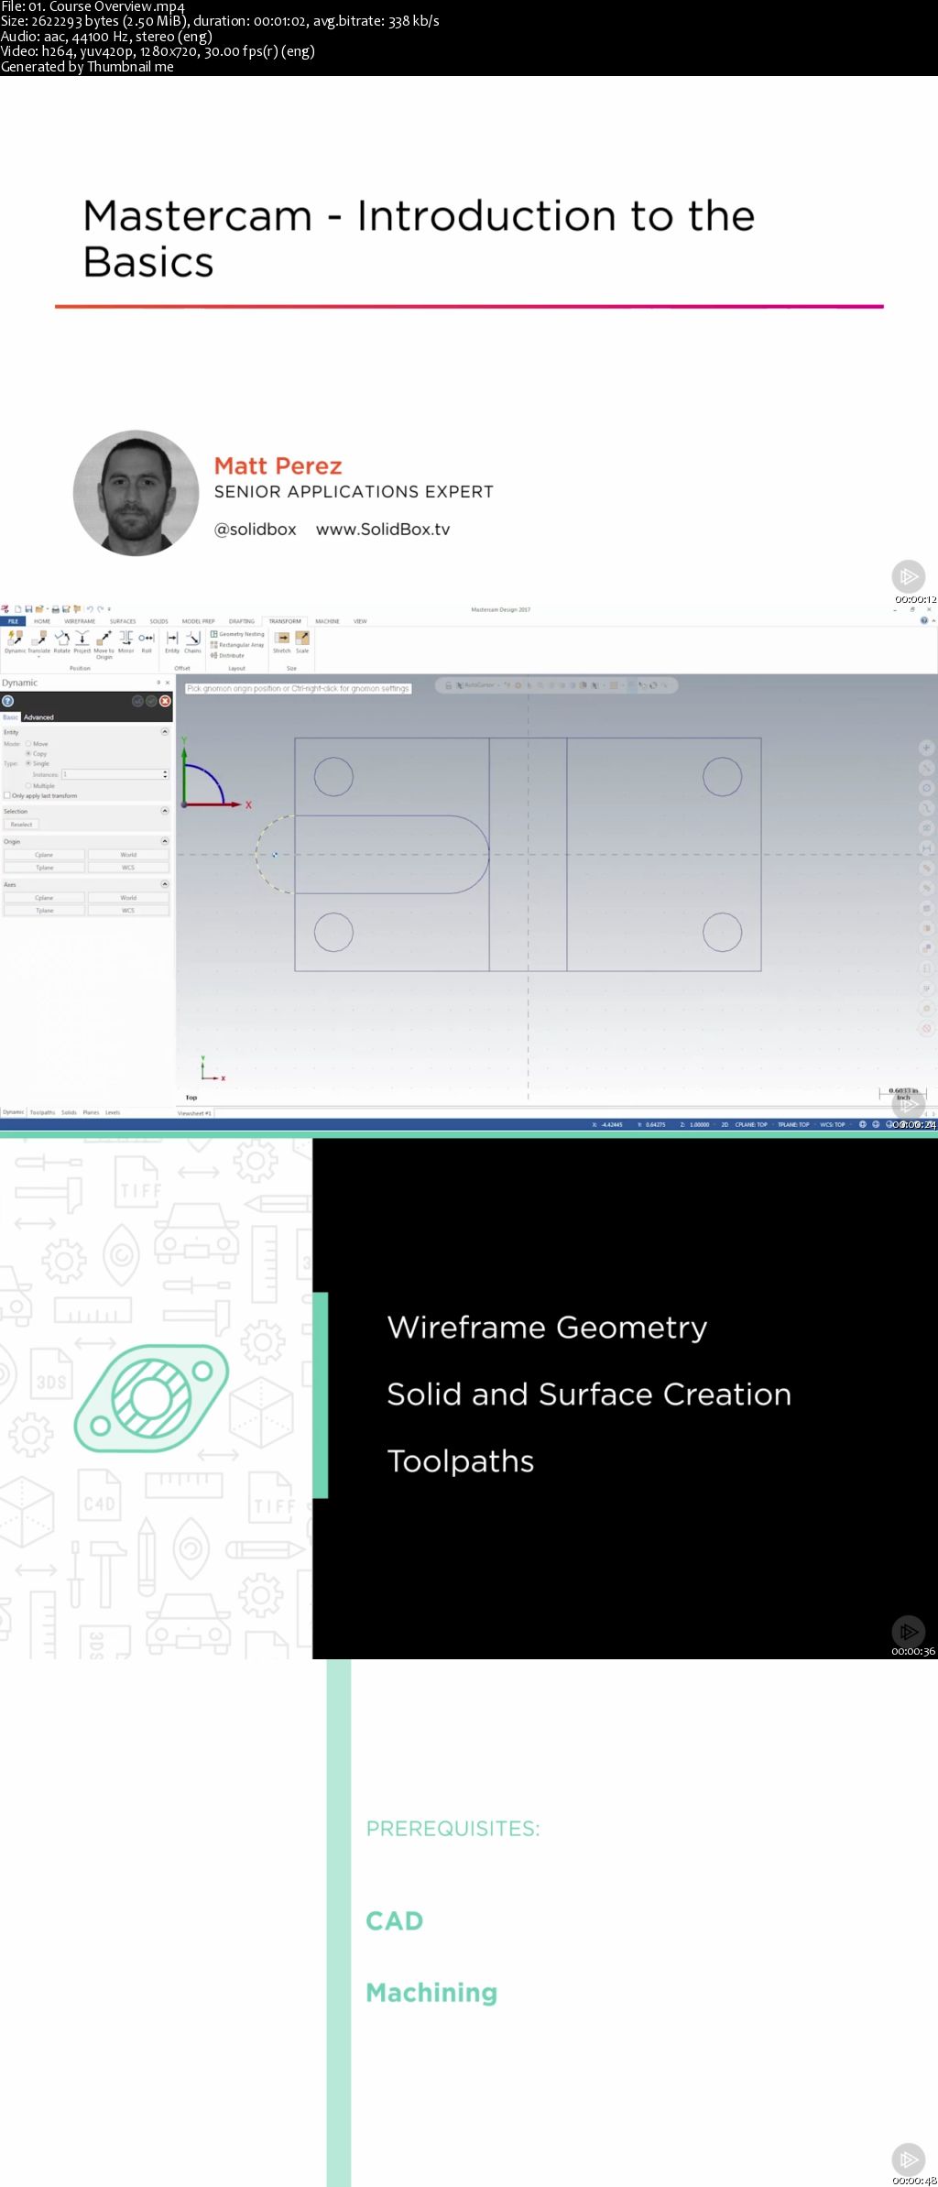Screen dimensions: 938x2187
Task: Select the Copy mode radio button
Action: click(28, 753)
